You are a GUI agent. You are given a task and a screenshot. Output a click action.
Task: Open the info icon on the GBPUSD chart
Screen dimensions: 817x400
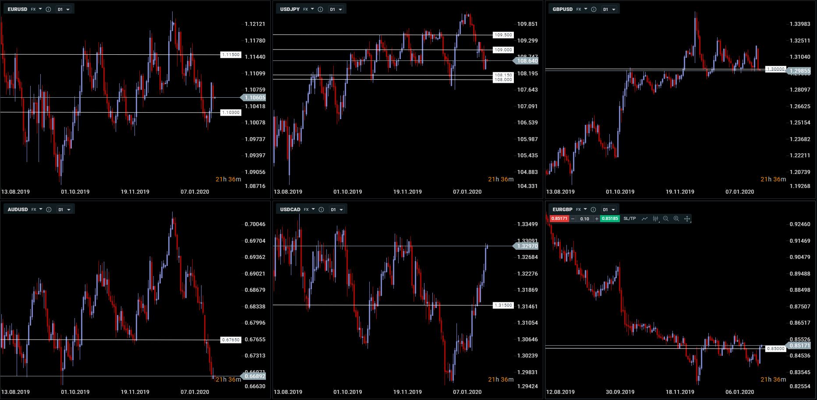click(x=593, y=9)
